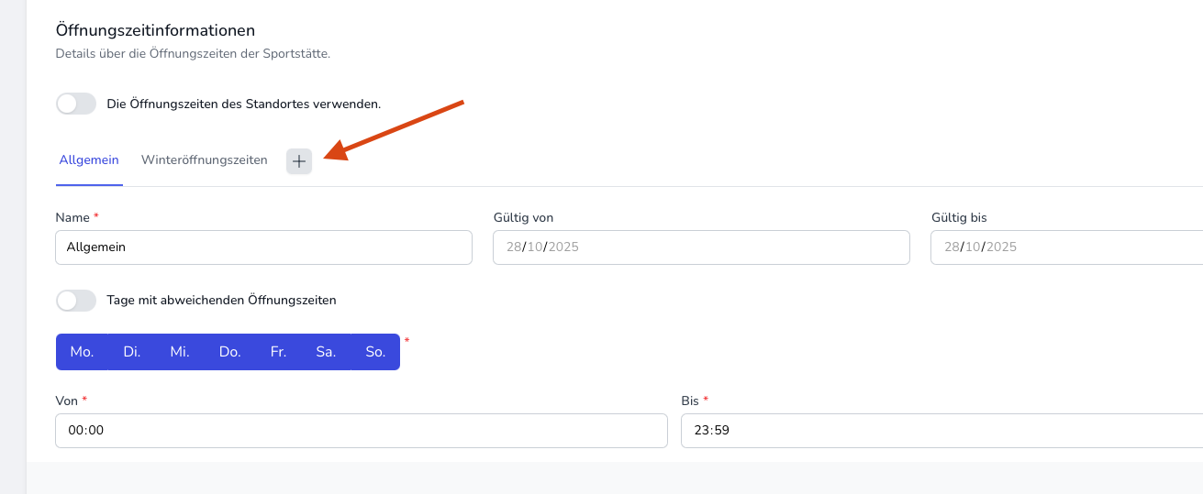Click the Name input field
1203x494 pixels.
click(263, 247)
